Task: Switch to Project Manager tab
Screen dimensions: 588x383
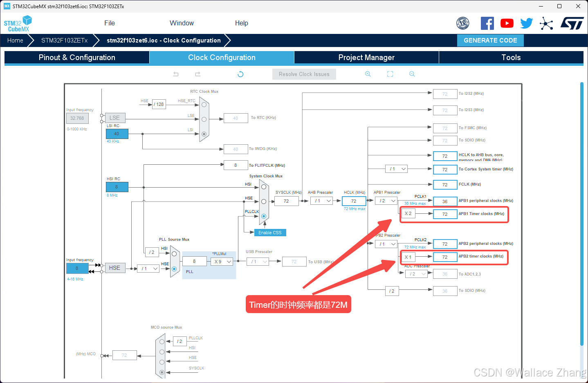Action: click(366, 58)
